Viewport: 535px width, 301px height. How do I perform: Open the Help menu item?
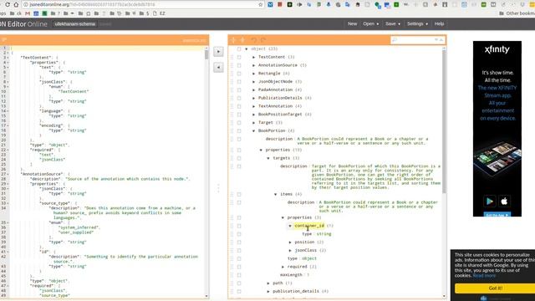click(439, 24)
